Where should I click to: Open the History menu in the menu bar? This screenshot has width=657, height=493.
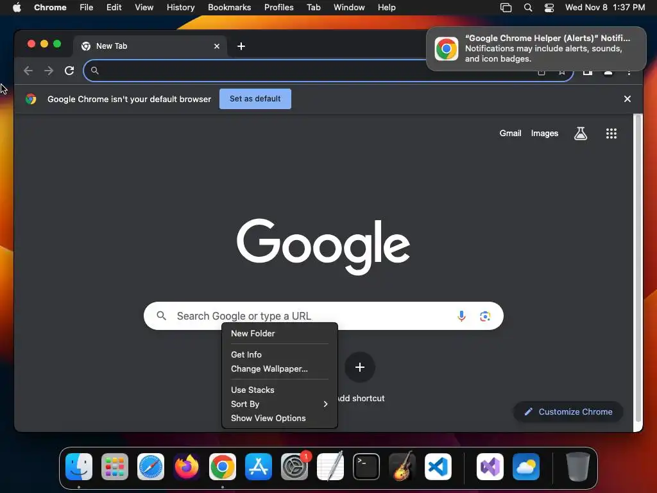(x=180, y=8)
